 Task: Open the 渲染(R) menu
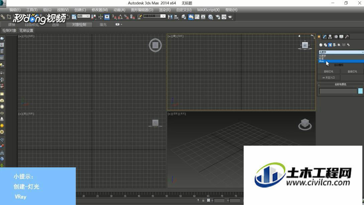pyautogui.click(x=165, y=10)
